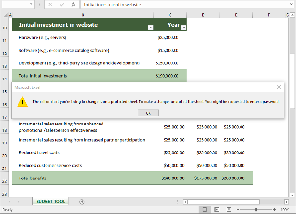Select column D header

[203, 15]
